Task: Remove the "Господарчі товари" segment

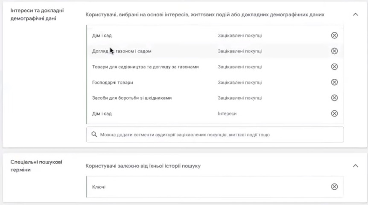Action: 335,82
